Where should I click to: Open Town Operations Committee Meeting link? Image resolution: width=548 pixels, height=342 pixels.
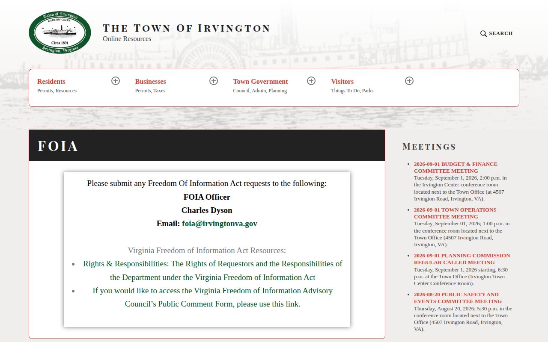click(x=455, y=213)
